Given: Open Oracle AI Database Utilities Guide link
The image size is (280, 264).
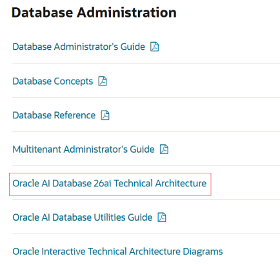Looking at the screenshot, I should 83,217.
